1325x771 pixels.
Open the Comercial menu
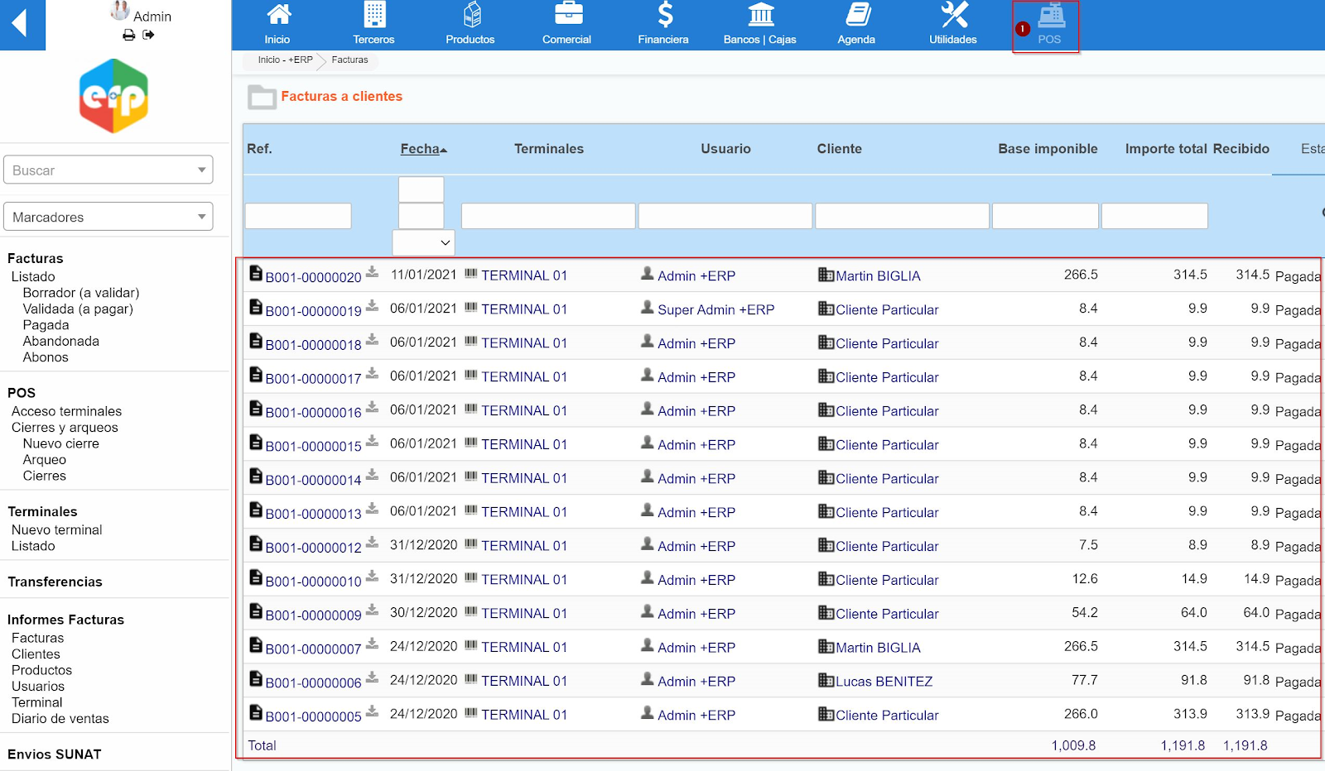(x=566, y=25)
